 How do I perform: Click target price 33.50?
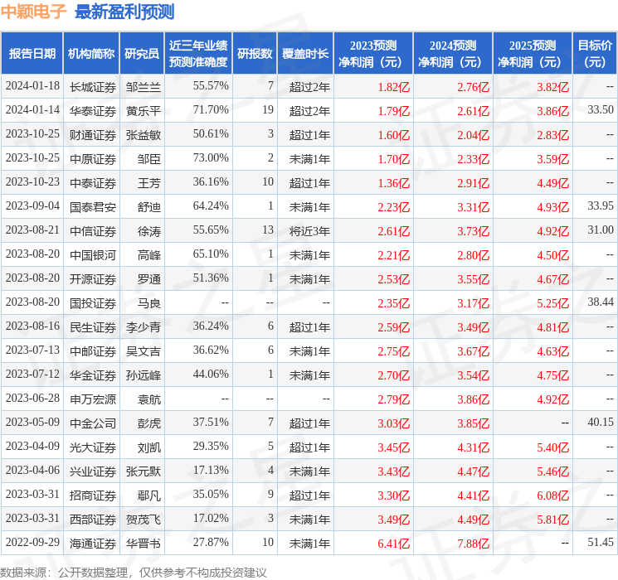point(601,110)
